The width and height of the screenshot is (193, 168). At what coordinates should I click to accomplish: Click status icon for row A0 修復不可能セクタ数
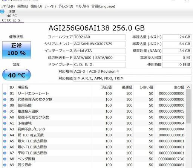[x=5, y=117]
